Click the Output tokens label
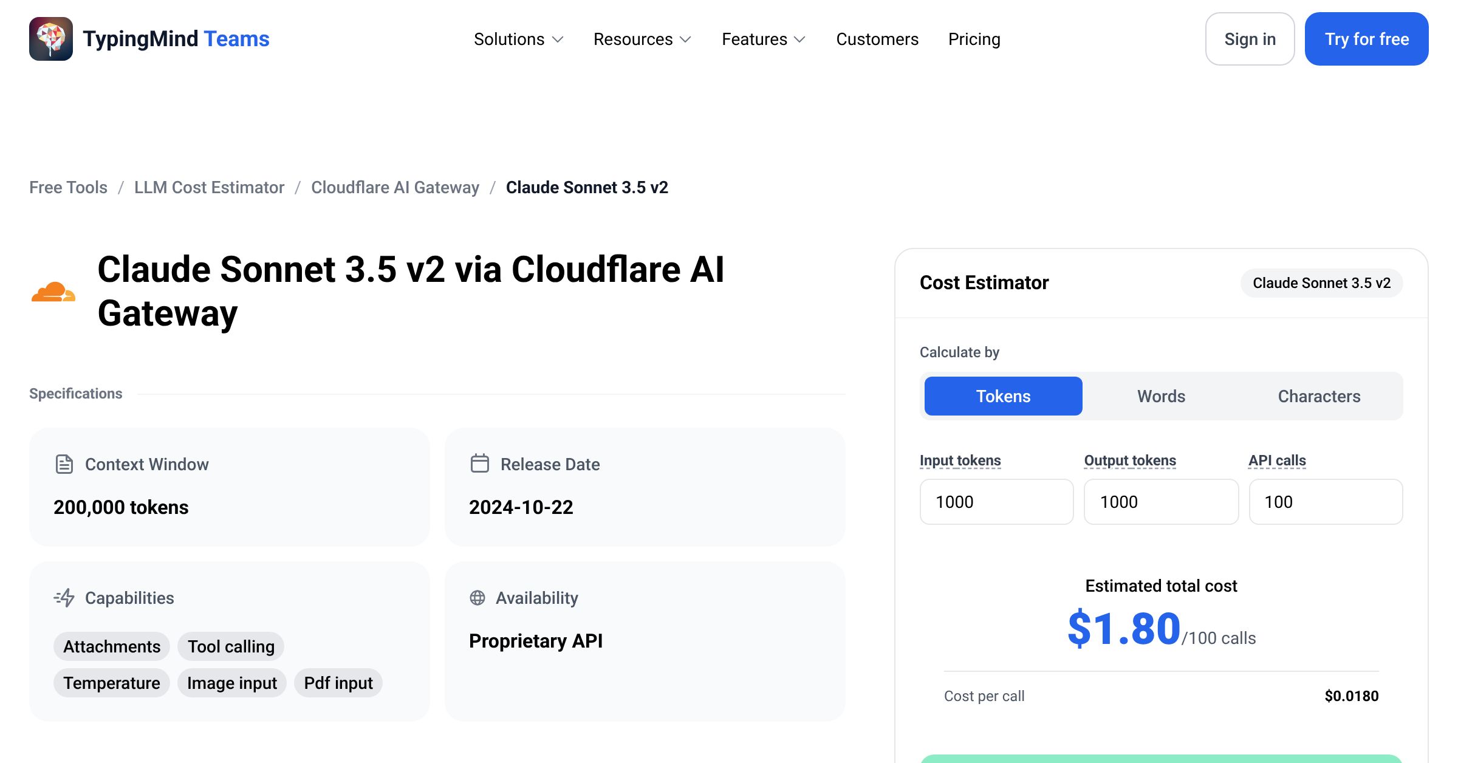 pyautogui.click(x=1130, y=460)
